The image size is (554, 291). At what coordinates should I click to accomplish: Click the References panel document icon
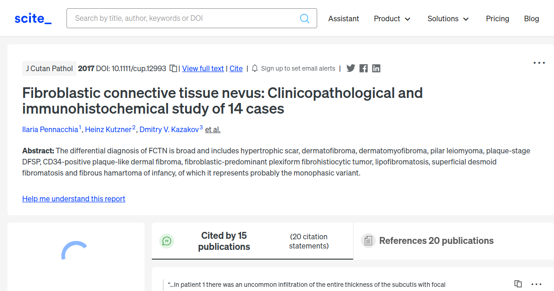368,241
